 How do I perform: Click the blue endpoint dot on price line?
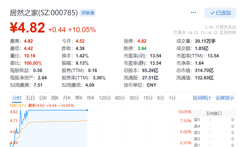click(x=87, y=110)
